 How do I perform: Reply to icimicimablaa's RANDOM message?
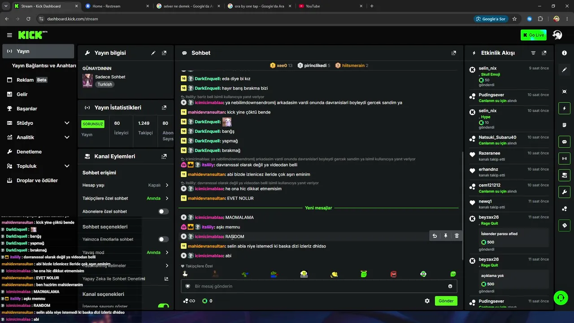(435, 236)
